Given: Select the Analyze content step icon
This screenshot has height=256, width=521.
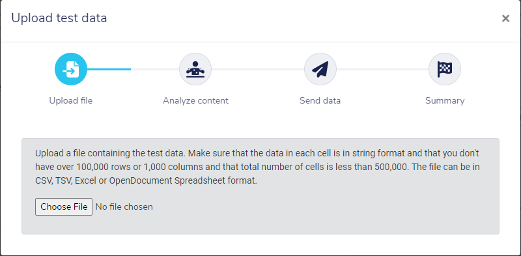Looking at the screenshot, I should click(x=195, y=69).
